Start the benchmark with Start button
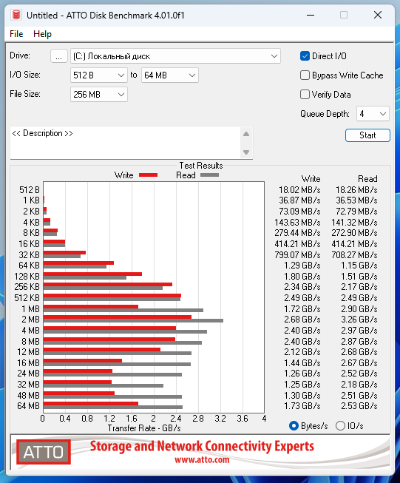400x483 pixels. coord(367,135)
